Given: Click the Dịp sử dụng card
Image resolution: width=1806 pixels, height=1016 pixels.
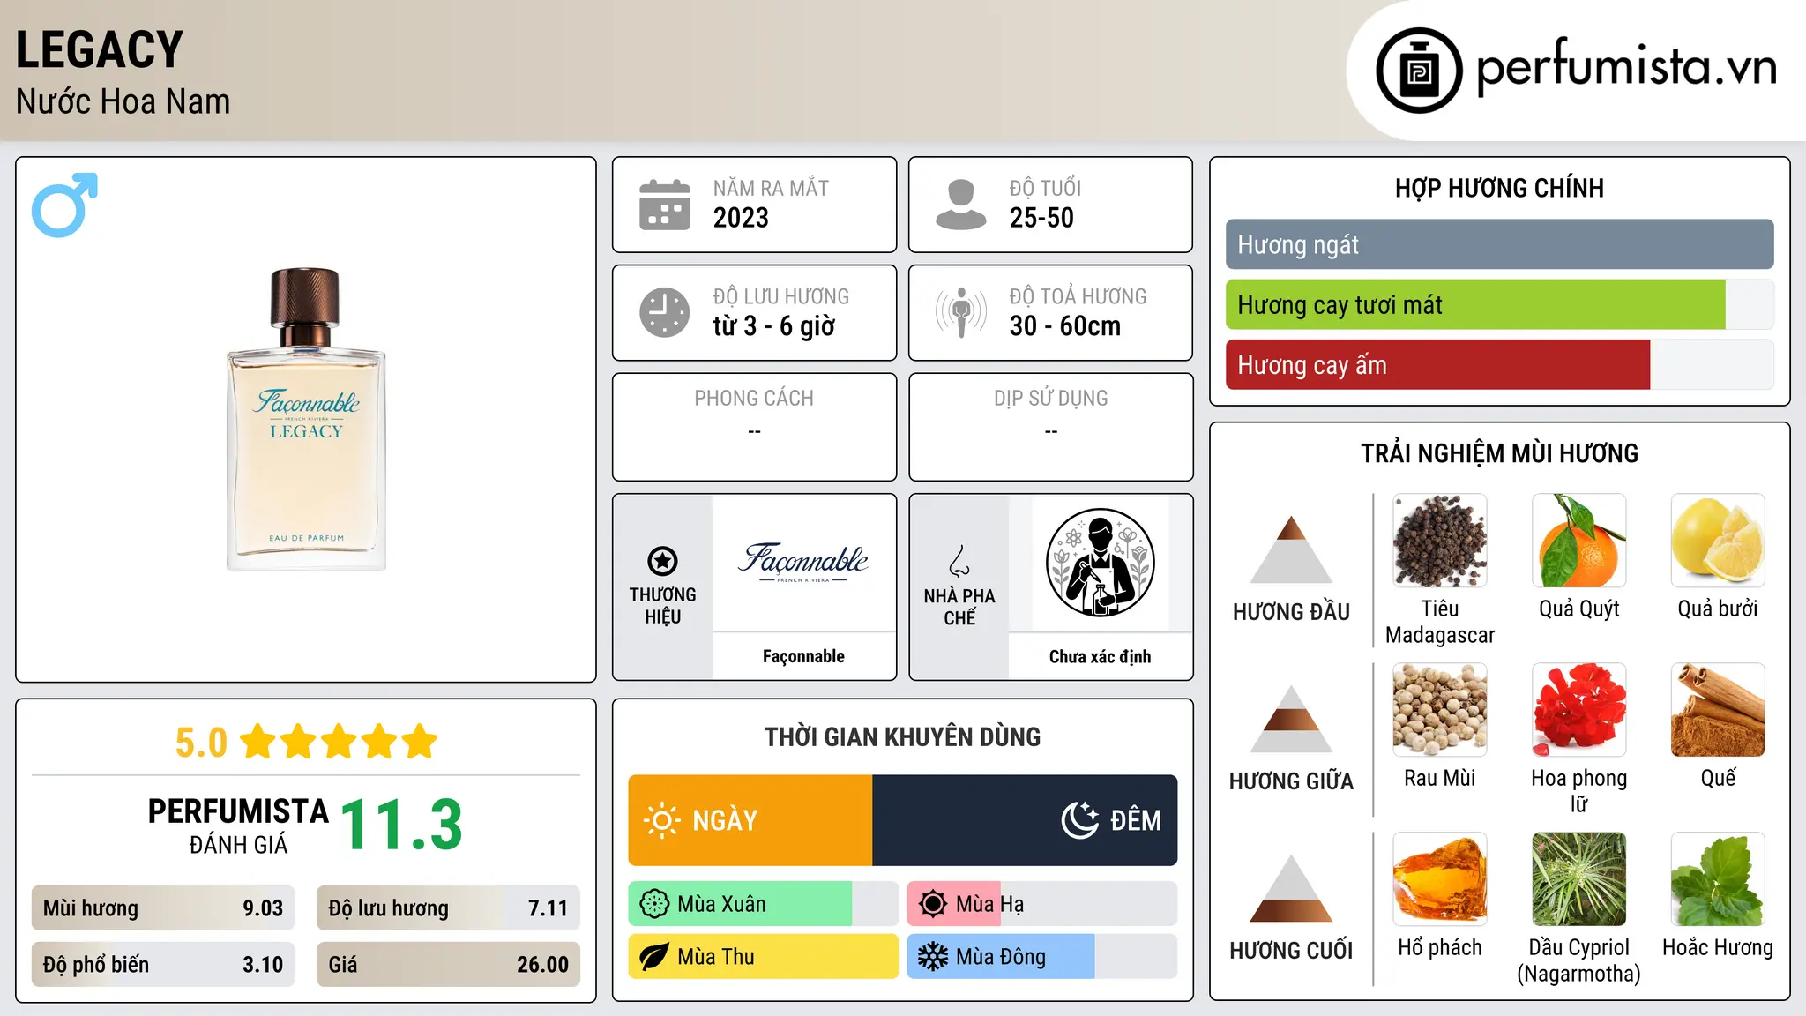Looking at the screenshot, I should pyautogui.click(x=1050, y=427).
